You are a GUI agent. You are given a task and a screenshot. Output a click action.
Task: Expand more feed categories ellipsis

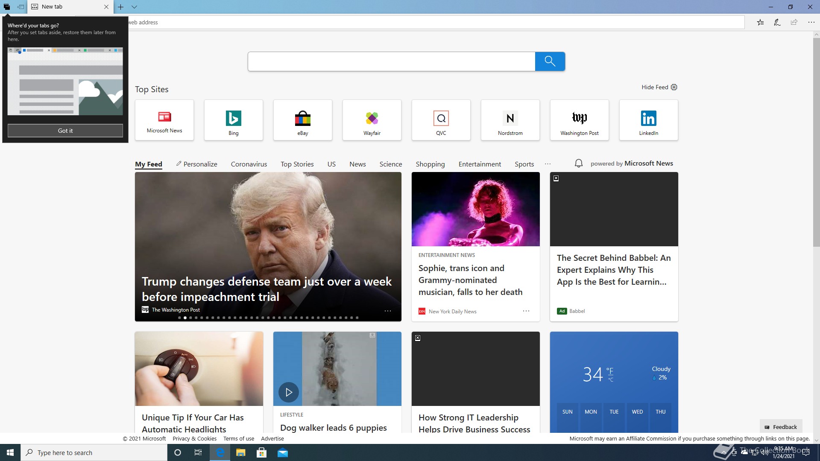(548, 164)
